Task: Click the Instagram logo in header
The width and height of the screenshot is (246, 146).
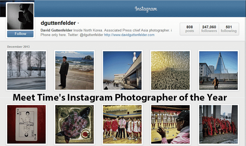Action: (146, 9)
